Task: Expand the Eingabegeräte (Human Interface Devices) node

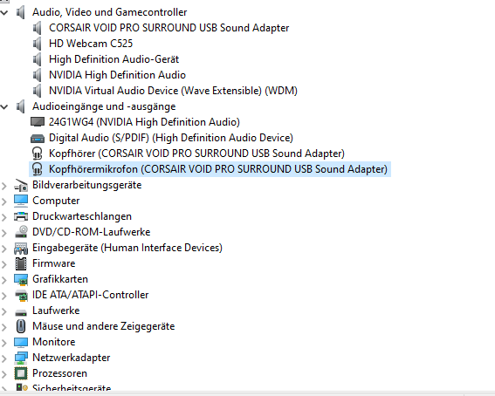Action: 4,249
